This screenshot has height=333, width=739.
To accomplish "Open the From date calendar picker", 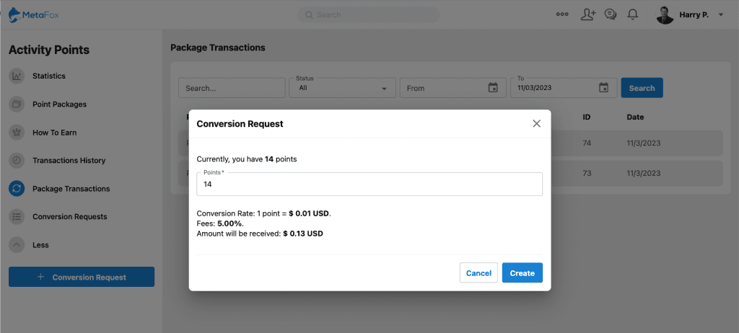I will [493, 88].
